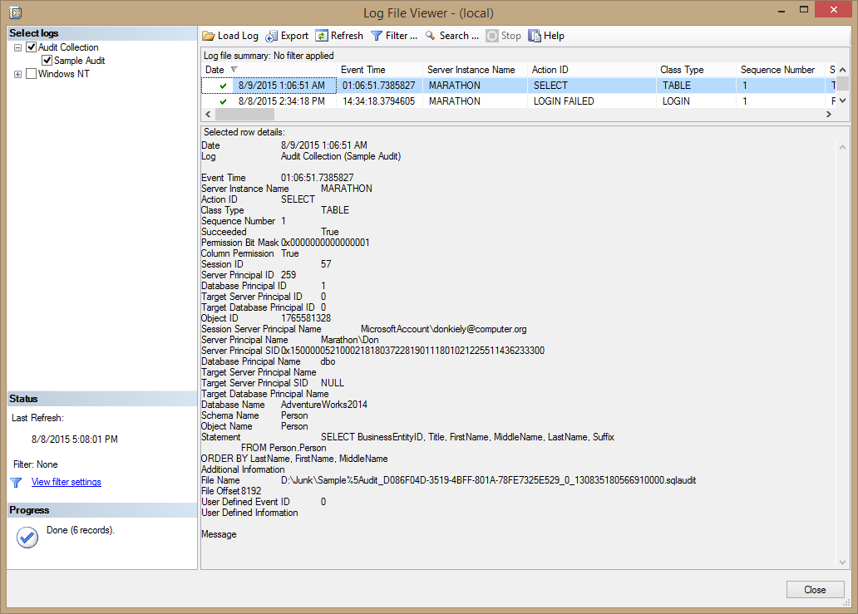Viewport: 858px width, 614px height.
Task: Uncheck the Sample Audit checkbox
Action: (47, 61)
